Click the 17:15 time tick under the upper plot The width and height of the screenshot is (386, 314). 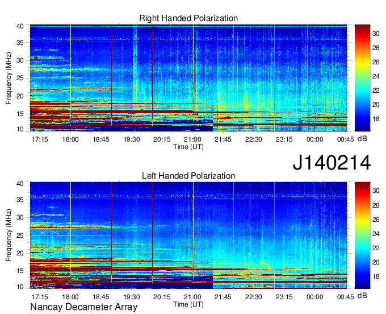(40, 139)
